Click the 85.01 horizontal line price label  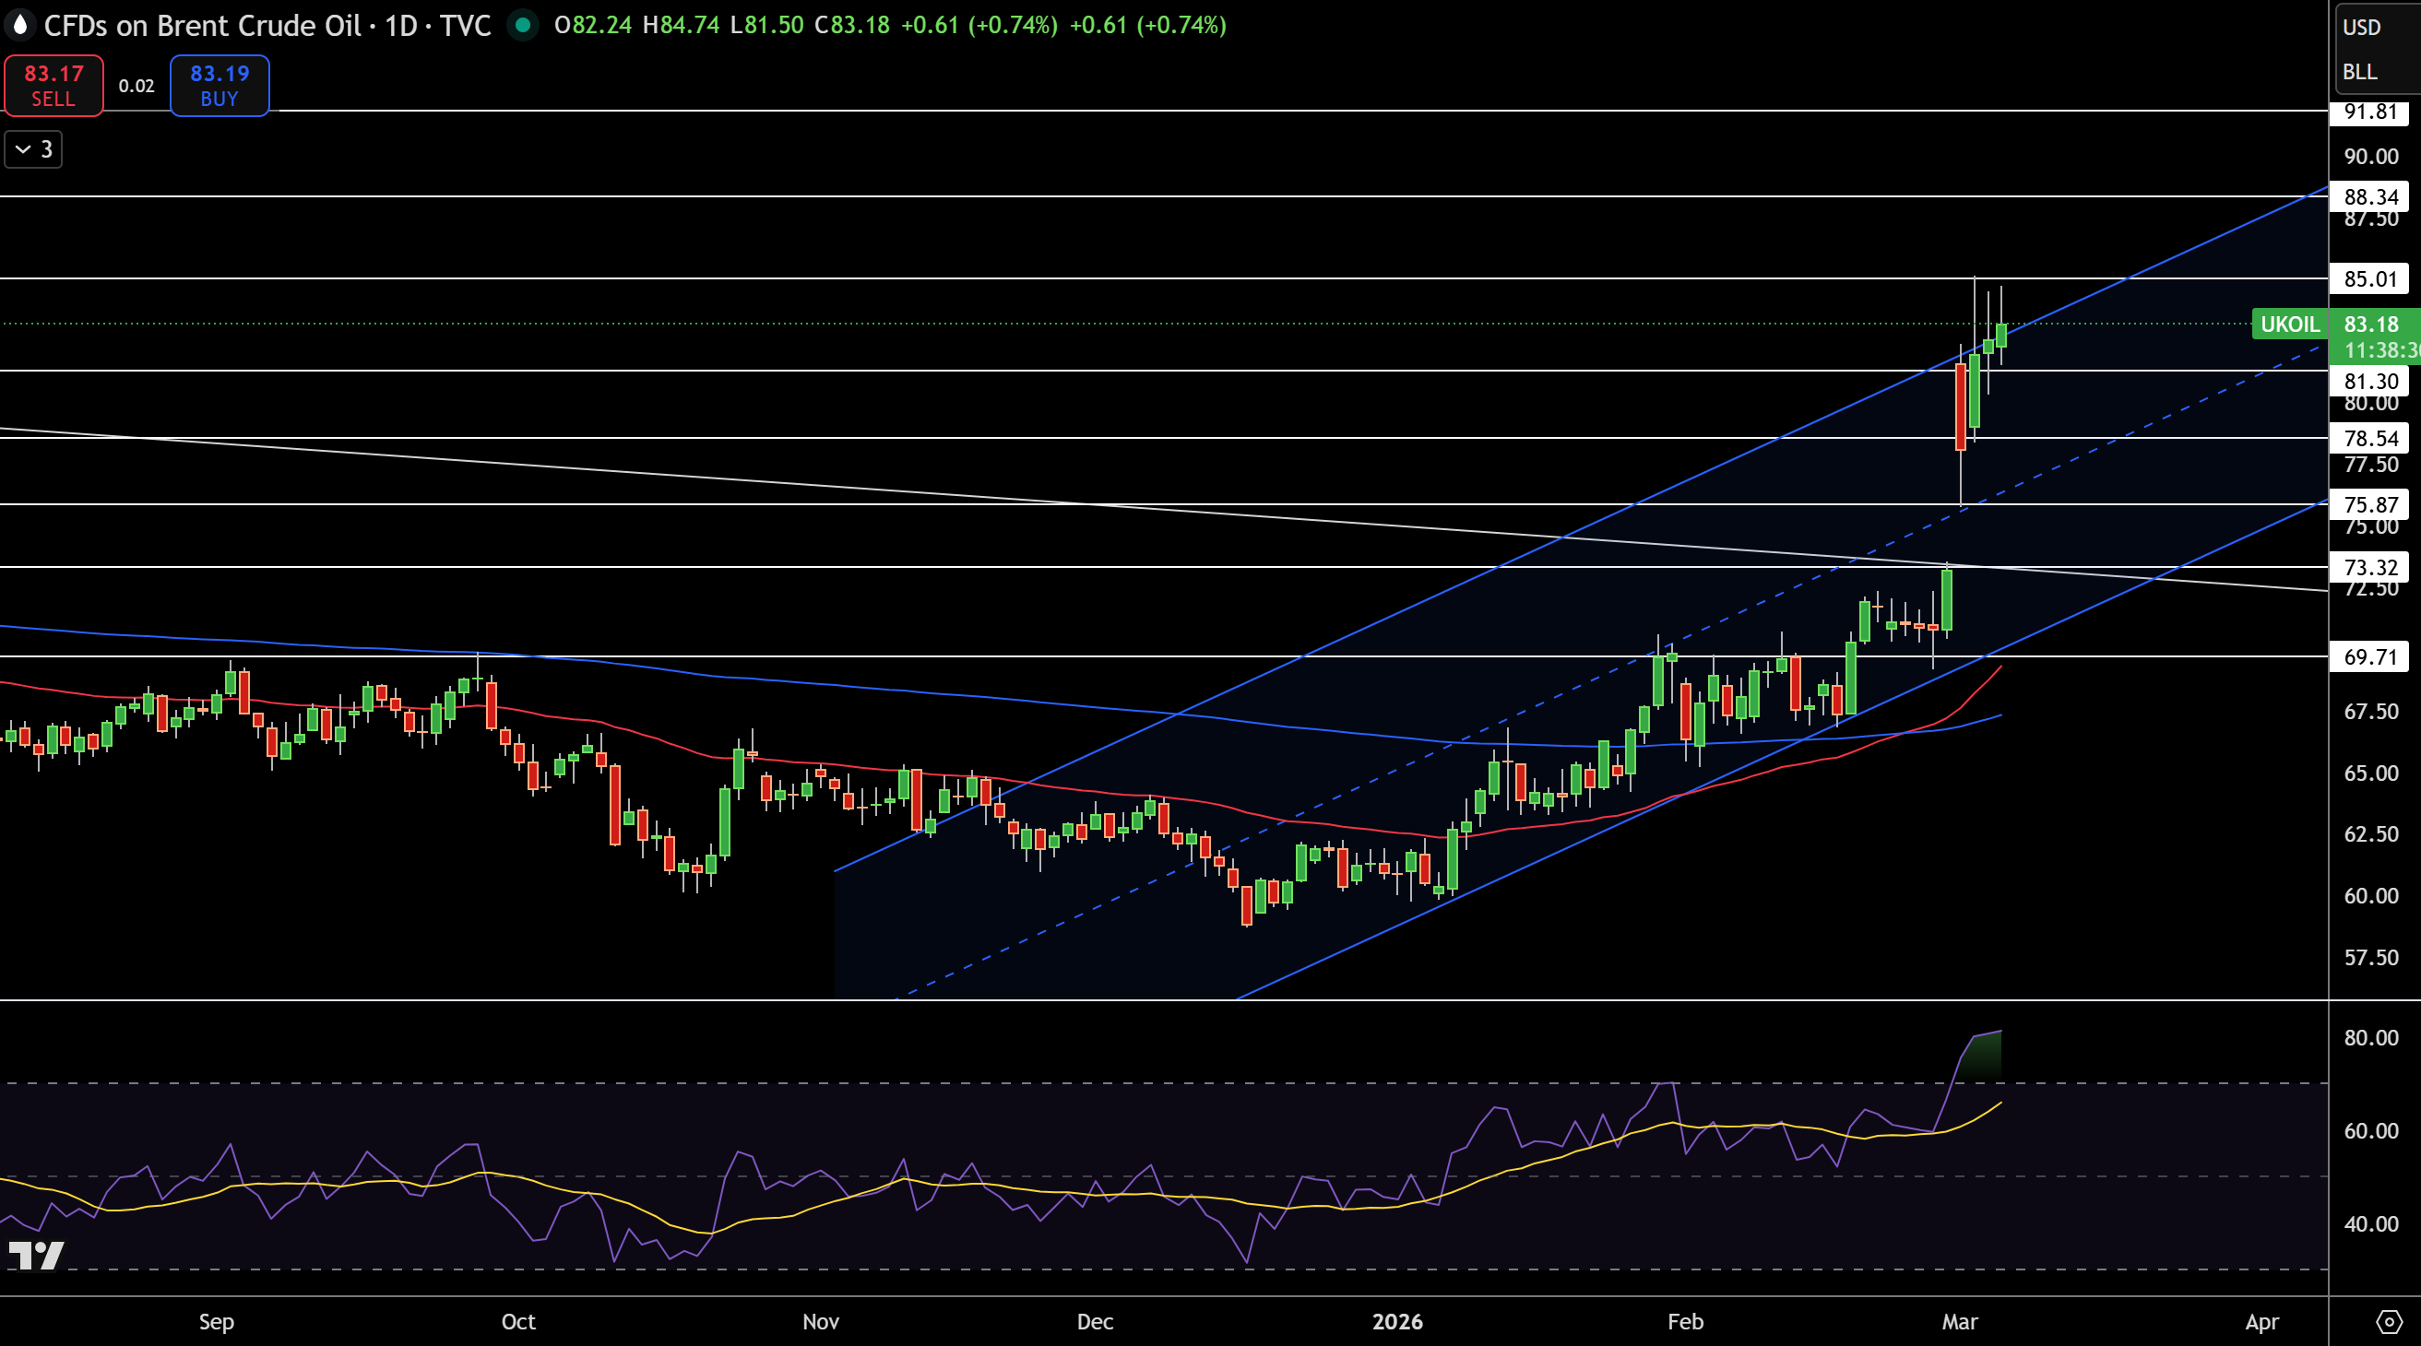(x=2369, y=279)
